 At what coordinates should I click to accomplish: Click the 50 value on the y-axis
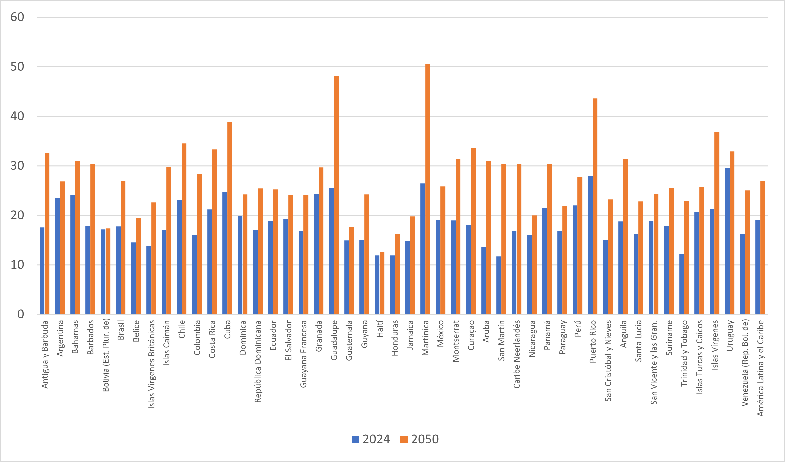tap(17, 67)
